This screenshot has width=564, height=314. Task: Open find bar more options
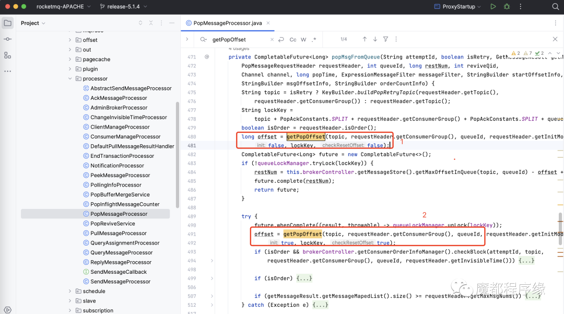pos(396,39)
